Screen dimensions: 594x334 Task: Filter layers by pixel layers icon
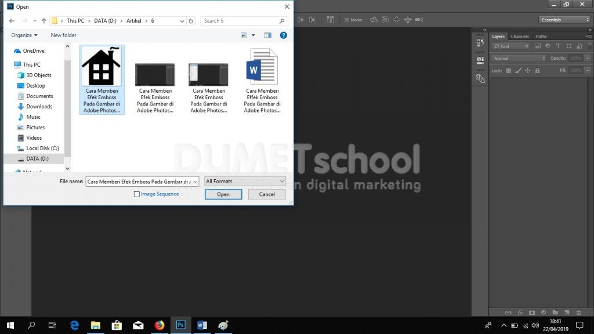[537, 46]
